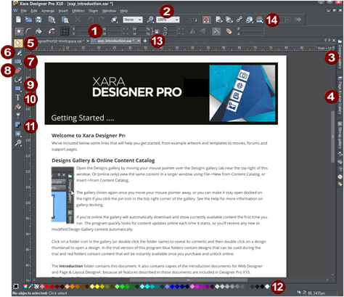Click the Getting Started banner text

(83, 118)
